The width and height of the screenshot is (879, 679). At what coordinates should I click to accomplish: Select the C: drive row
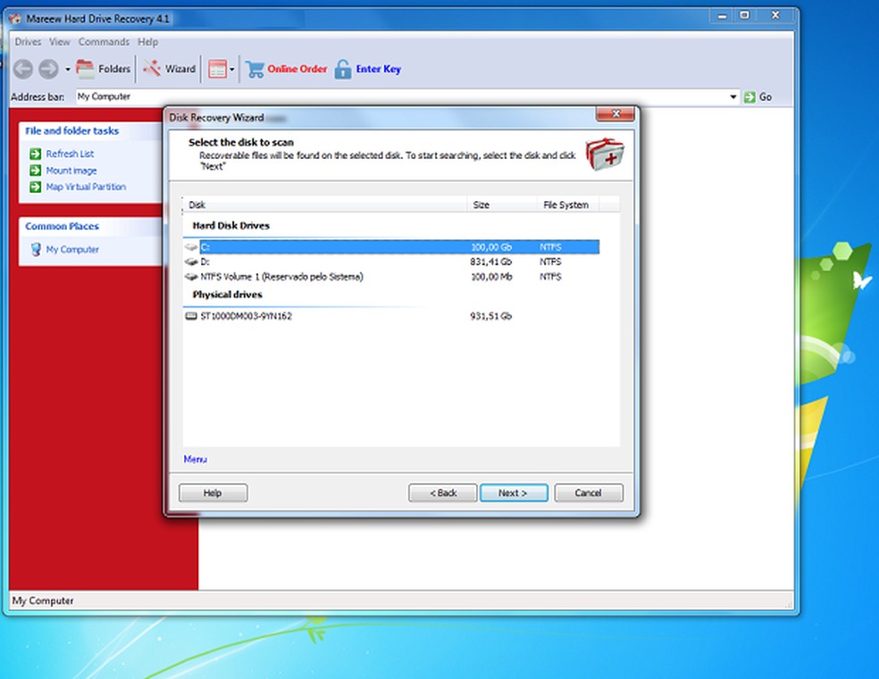(391, 247)
